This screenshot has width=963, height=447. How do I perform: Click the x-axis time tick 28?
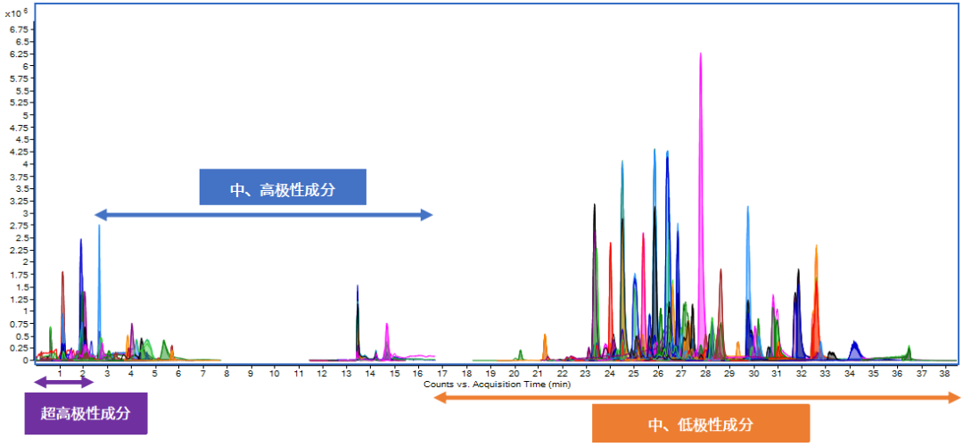pos(705,373)
